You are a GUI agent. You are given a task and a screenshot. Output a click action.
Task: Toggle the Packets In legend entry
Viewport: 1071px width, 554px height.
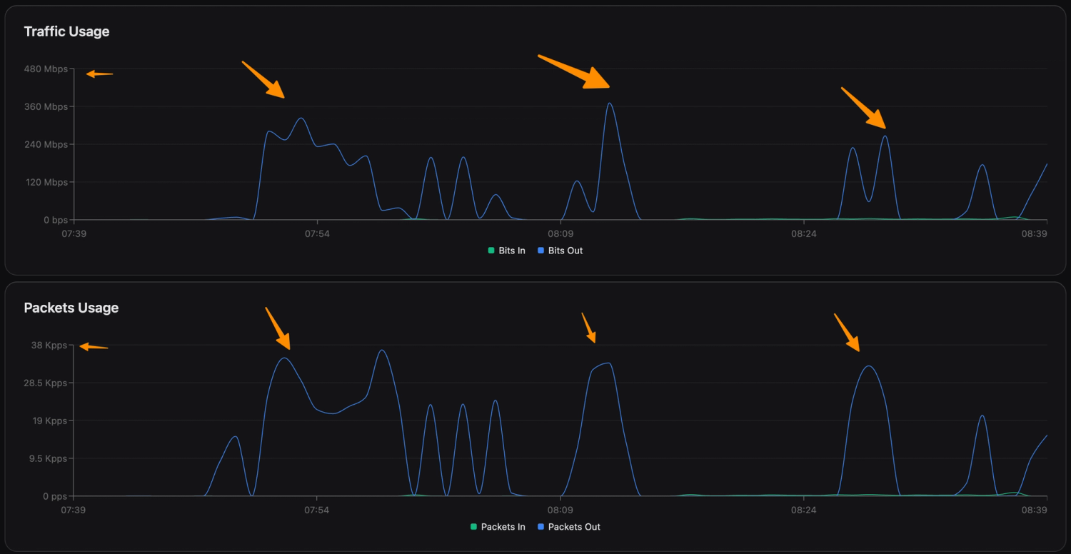pyautogui.click(x=498, y=527)
